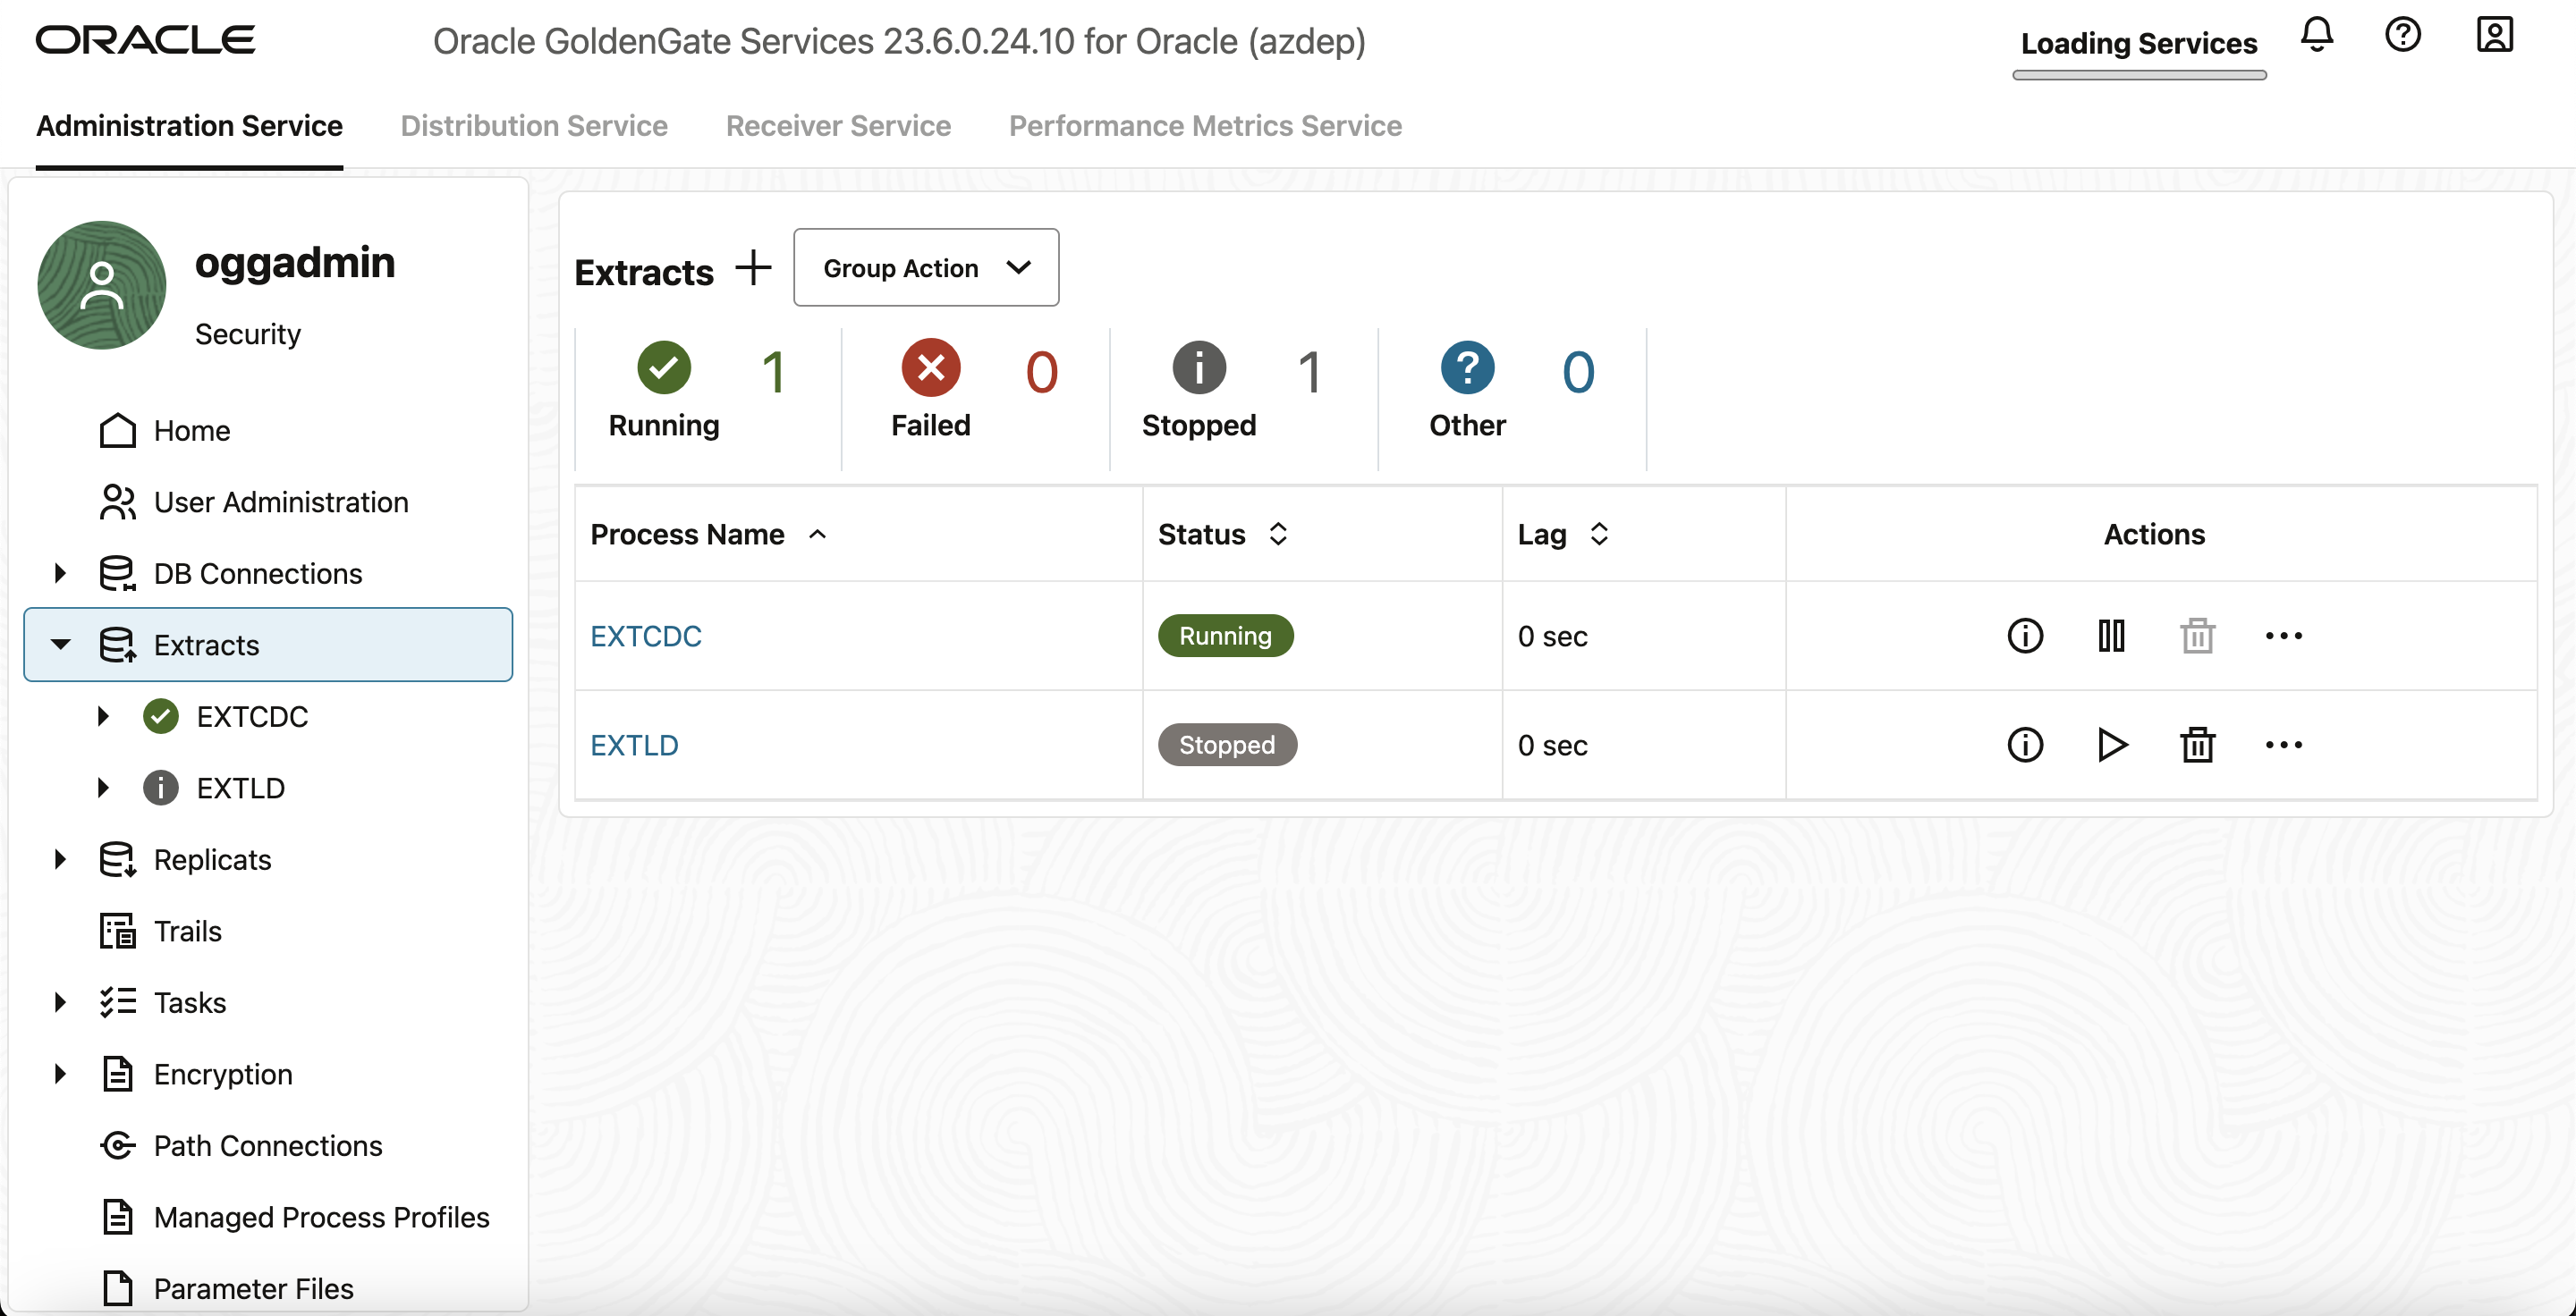
Task: Click the help question mark icon
Action: 2404,36
